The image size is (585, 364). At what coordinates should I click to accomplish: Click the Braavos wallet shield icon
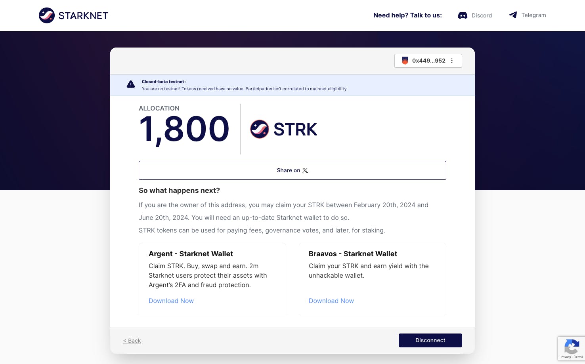click(x=405, y=61)
